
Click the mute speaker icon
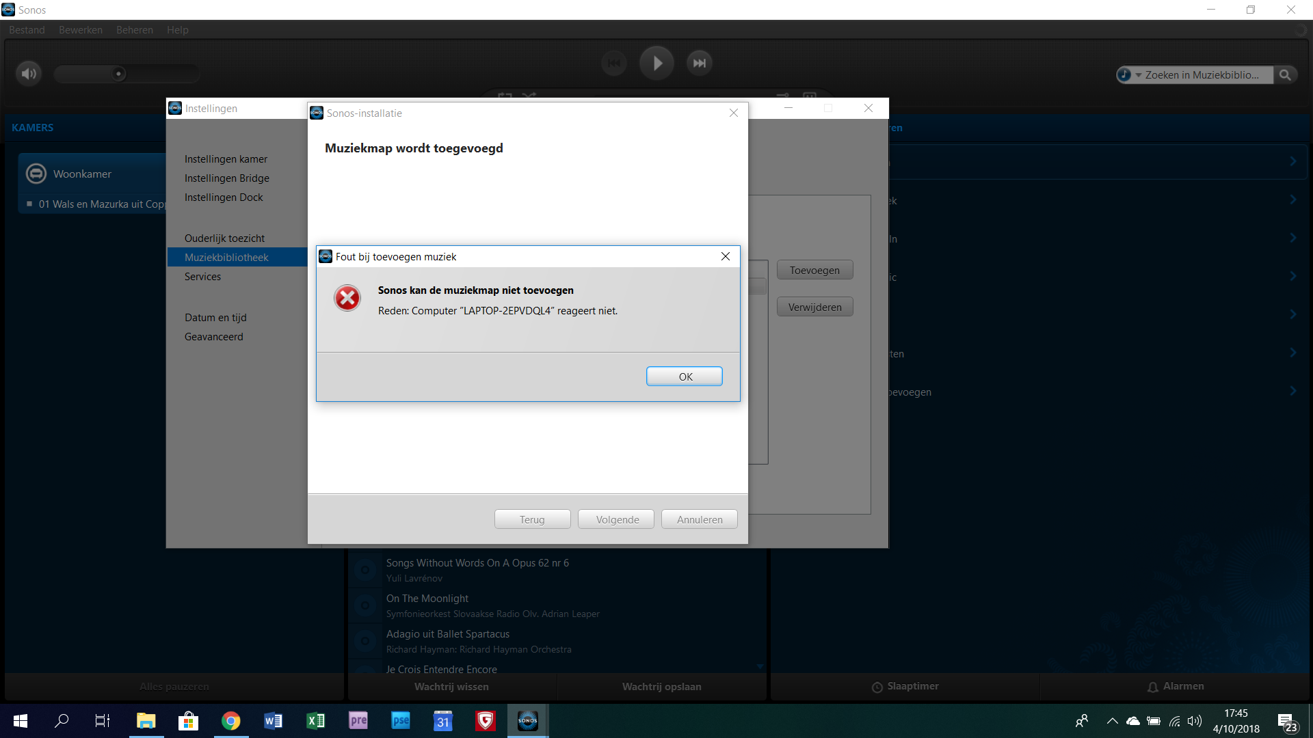click(29, 73)
